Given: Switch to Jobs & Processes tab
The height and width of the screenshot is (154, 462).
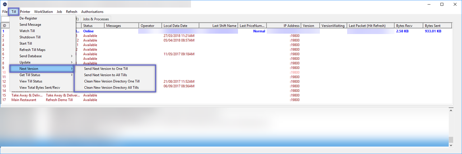Looking at the screenshot, I should click(95, 19).
